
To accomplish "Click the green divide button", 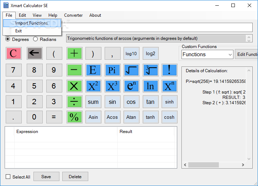I will pos(74,102).
